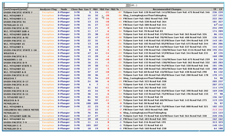Open the top filter dropdown arrow

coord(127,5)
